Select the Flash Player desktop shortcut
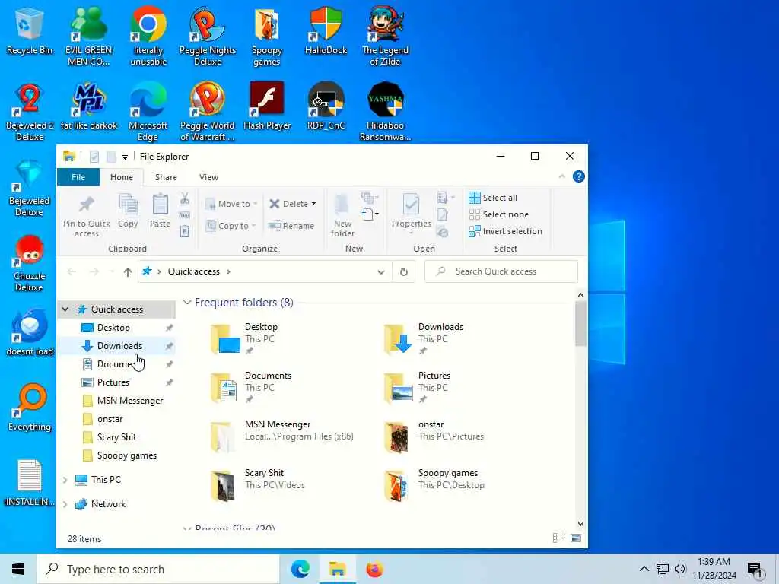 [x=267, y=106]
